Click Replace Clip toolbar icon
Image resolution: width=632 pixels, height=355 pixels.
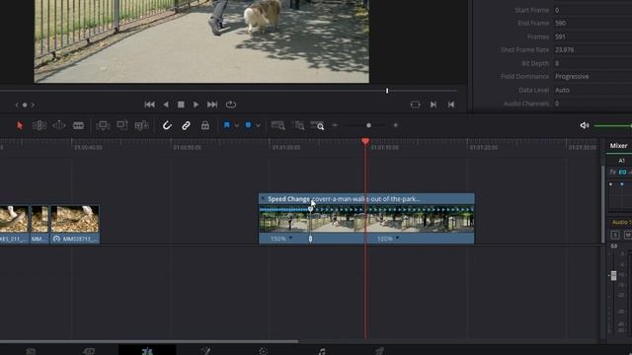[141, 125]
